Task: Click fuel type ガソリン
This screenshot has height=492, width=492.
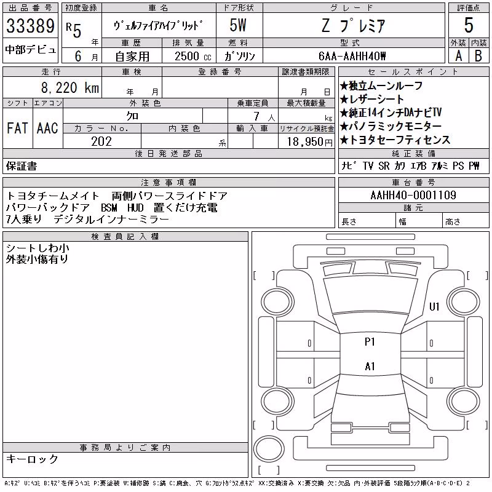Action: pos(240,57)
